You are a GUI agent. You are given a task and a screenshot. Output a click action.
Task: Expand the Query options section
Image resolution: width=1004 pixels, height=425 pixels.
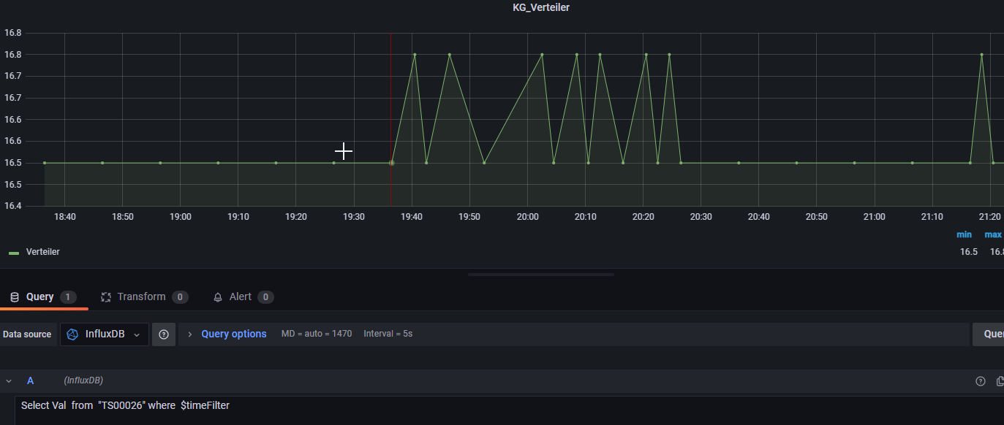(190, 334)
